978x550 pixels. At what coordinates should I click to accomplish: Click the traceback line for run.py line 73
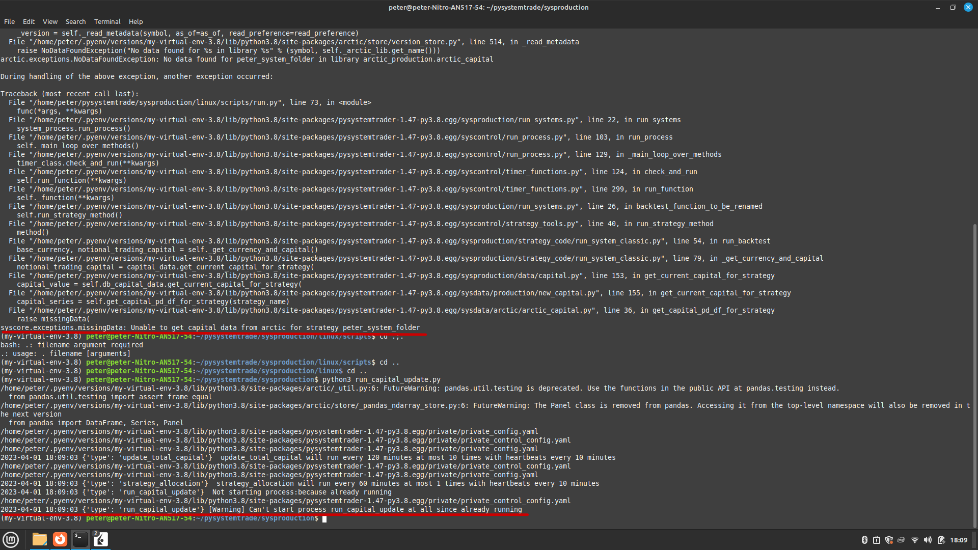click(190, 102)
